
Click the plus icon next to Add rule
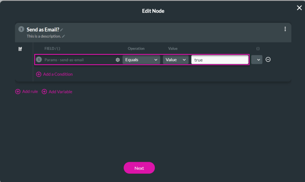(18, 92)
